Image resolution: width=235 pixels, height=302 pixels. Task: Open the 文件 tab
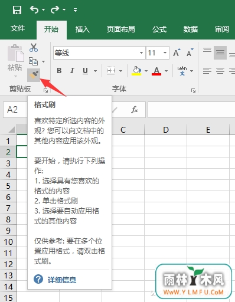18,28
